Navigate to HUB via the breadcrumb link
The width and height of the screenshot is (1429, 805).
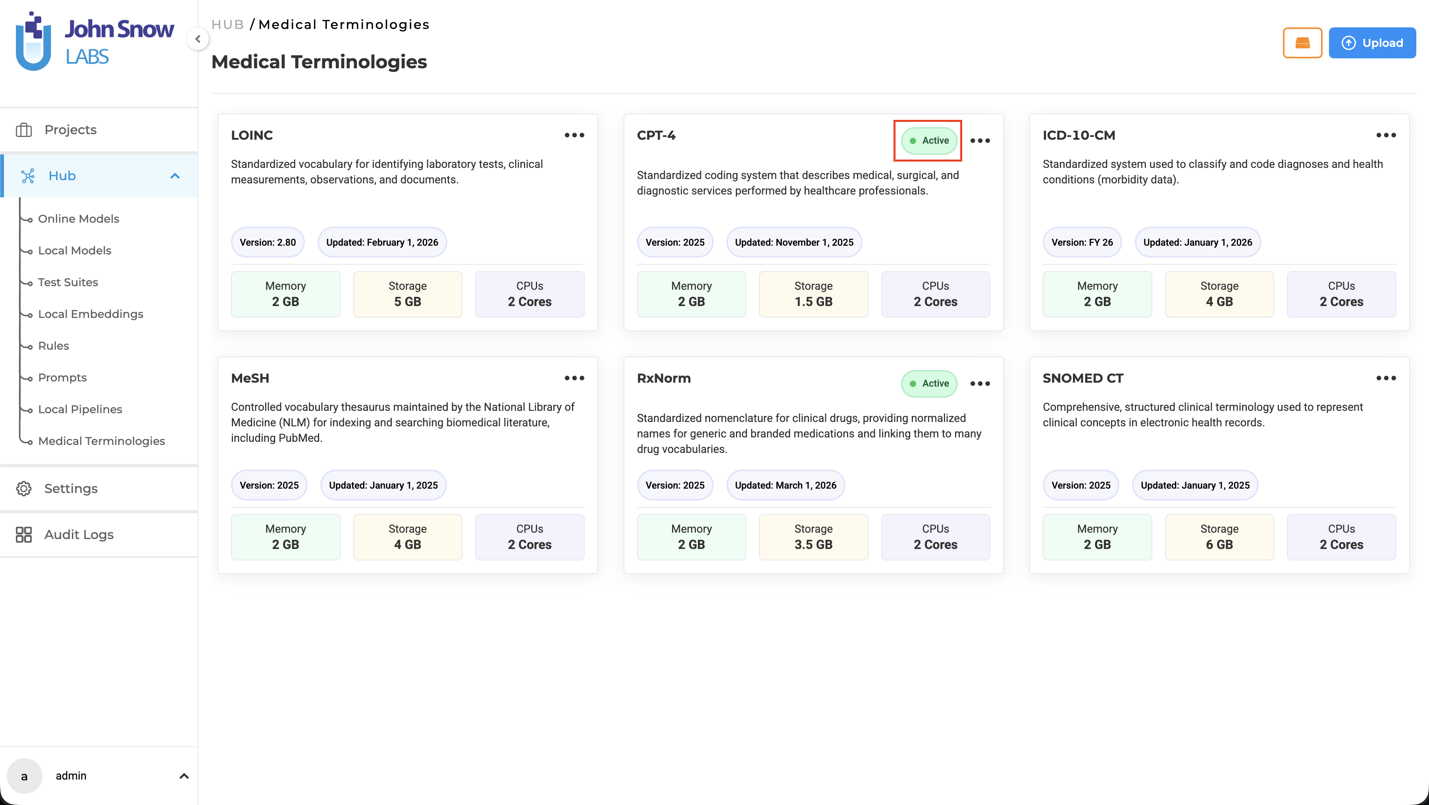(x=227, y=24)
